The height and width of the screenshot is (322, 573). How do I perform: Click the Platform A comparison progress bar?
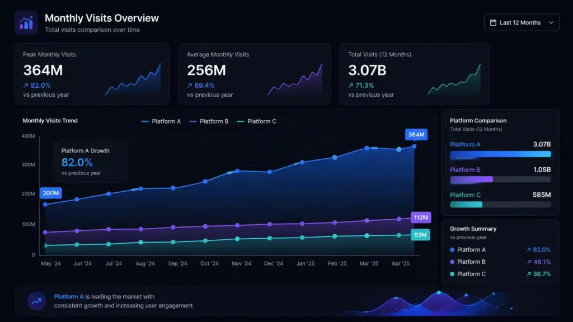[x=500, y=154]
